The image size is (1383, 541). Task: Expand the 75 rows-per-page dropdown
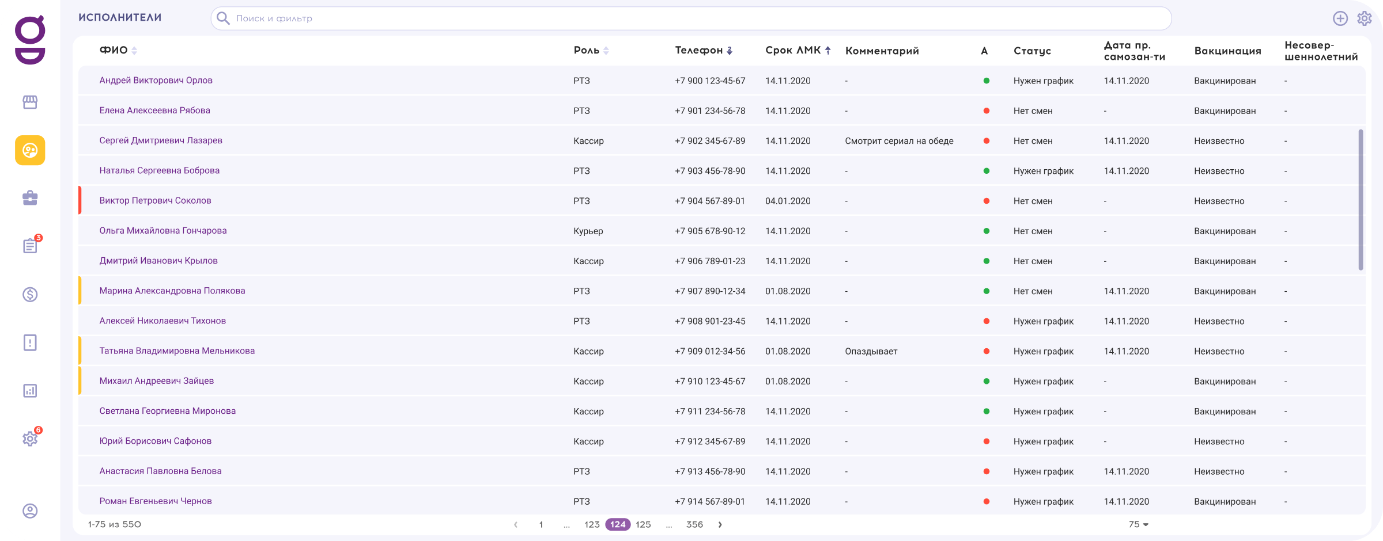coord(1139,524)
